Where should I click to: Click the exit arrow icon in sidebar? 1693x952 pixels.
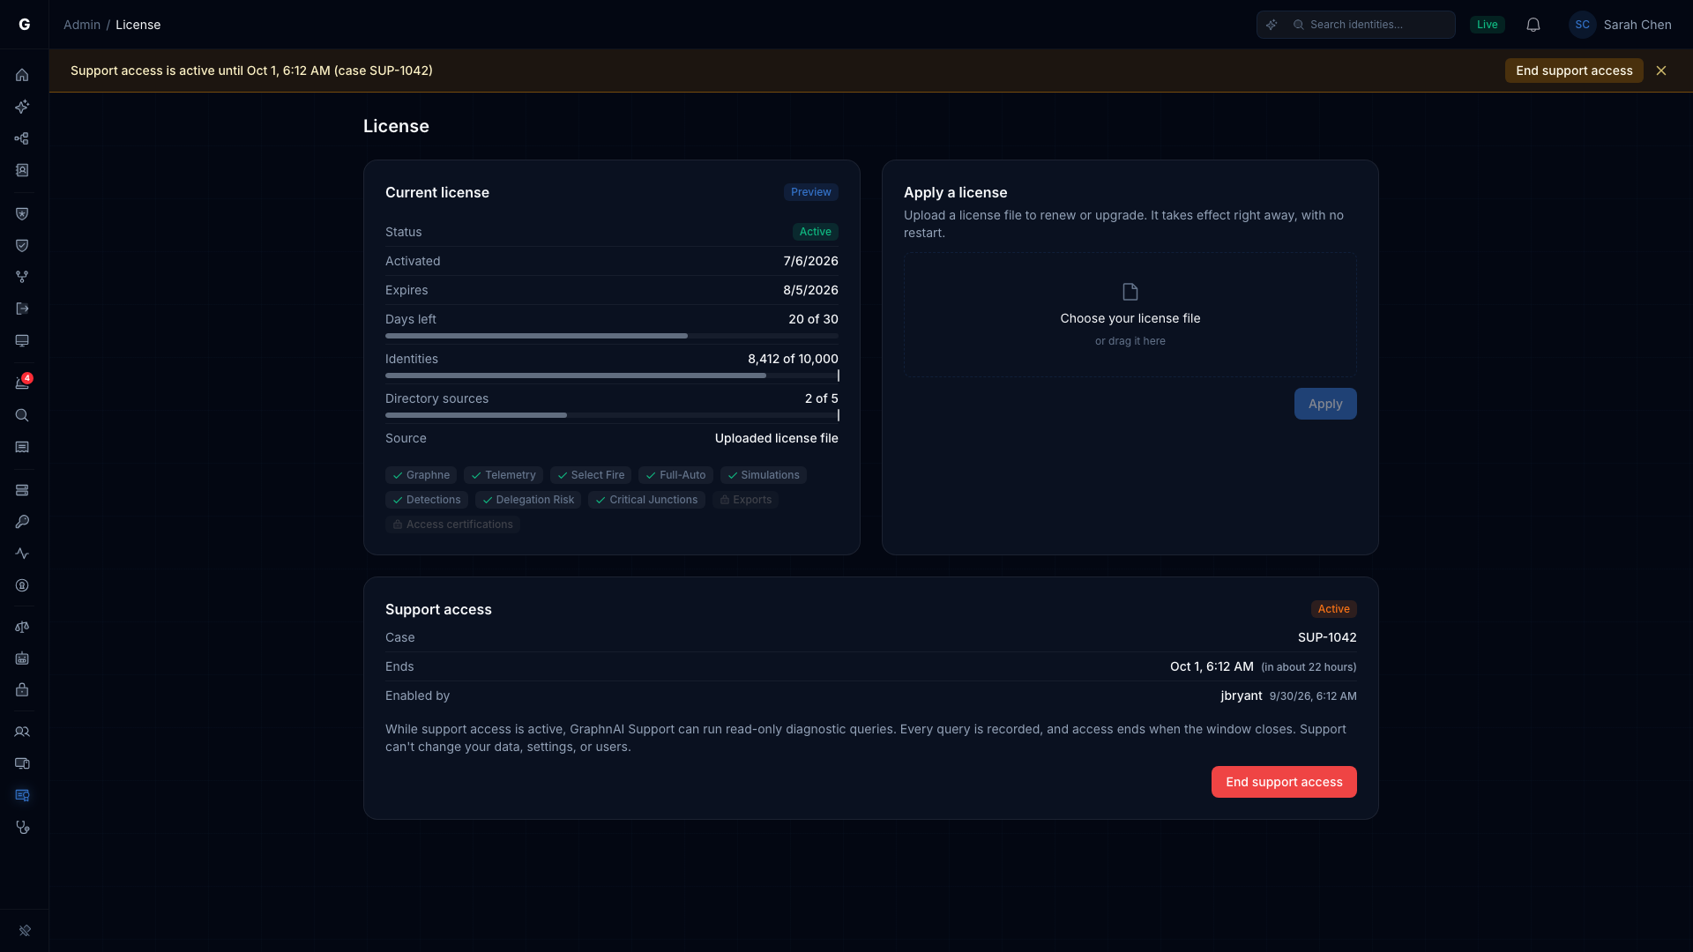coord(22,309)
